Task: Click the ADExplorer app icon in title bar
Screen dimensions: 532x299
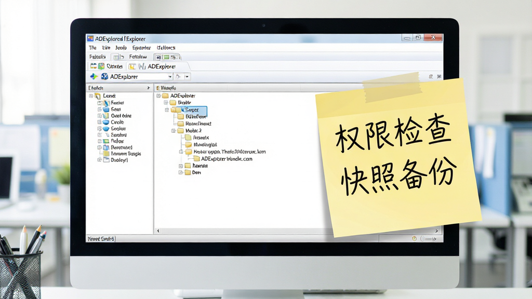Action: point(90,38)
